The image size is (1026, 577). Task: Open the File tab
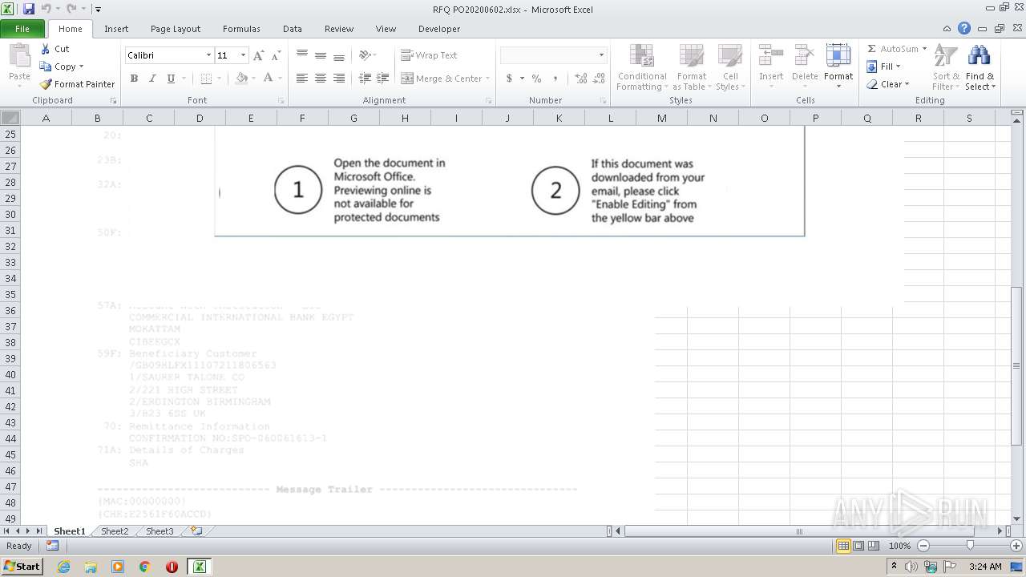click(x=22, y=29)
